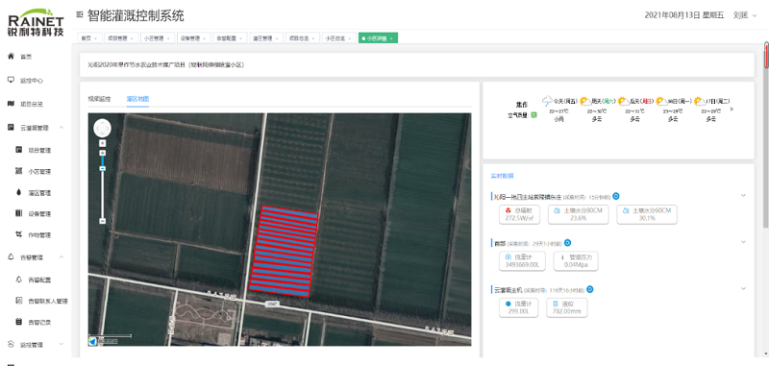Collapse the 云灌溉主机 section chevron
Viewport: 769px width, 366px height.
tap(743, 288)
